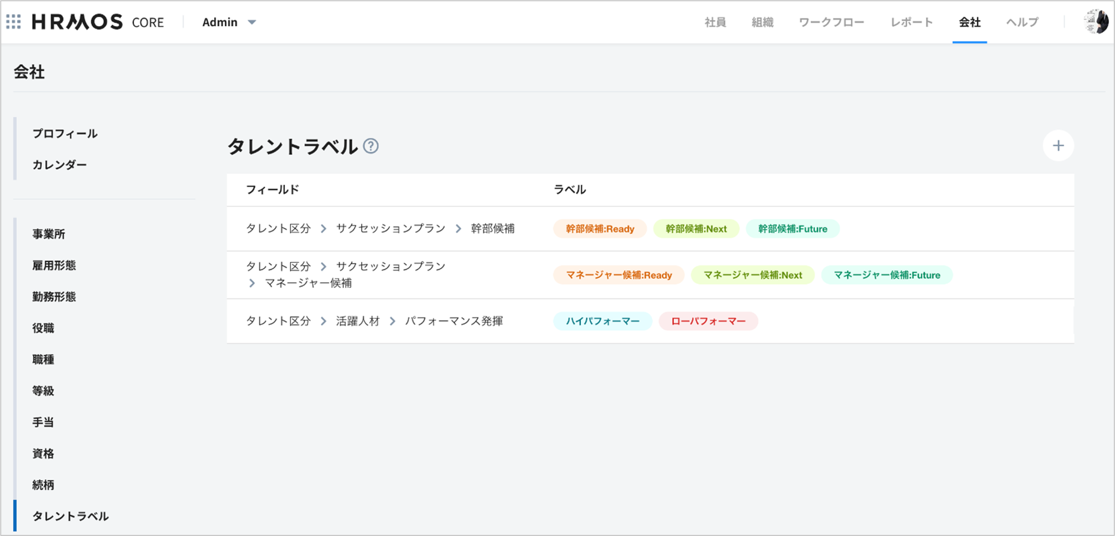The image size is (1115, 536).
Task: Select カレンダー in the sidebar
Action: pos(60,165)
